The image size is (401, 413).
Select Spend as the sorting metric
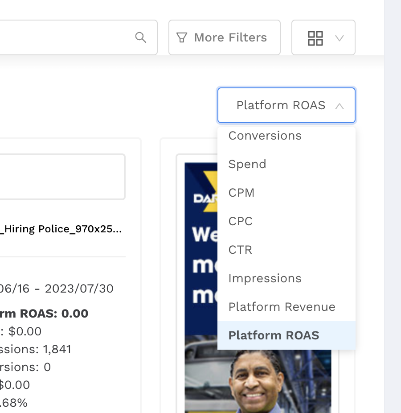[x=247, y=164]
